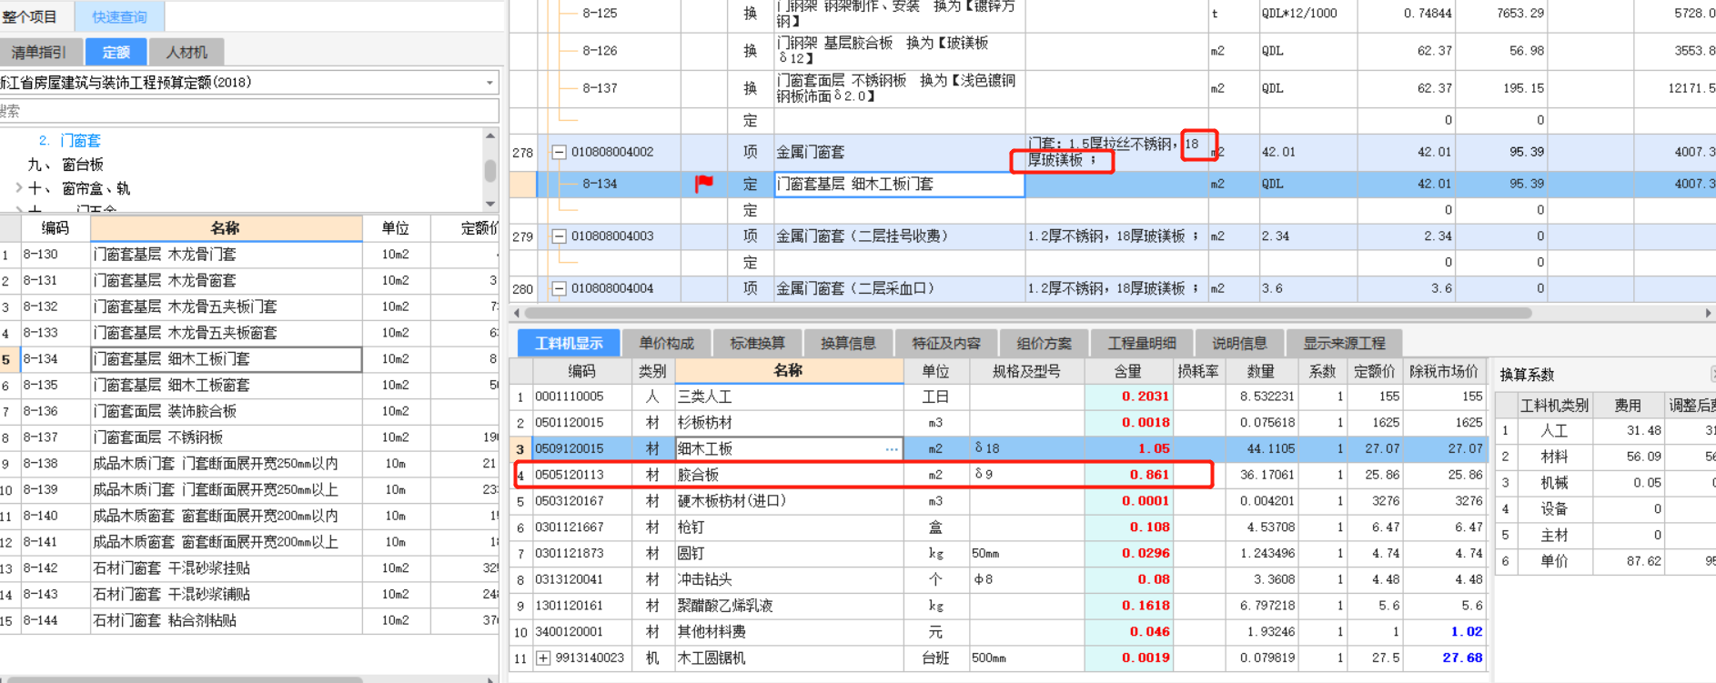Screen dimensions: 1716x683
Task: Select the 杉板枋材 material row
Action: pyautogui.click(x=998, y=423)
